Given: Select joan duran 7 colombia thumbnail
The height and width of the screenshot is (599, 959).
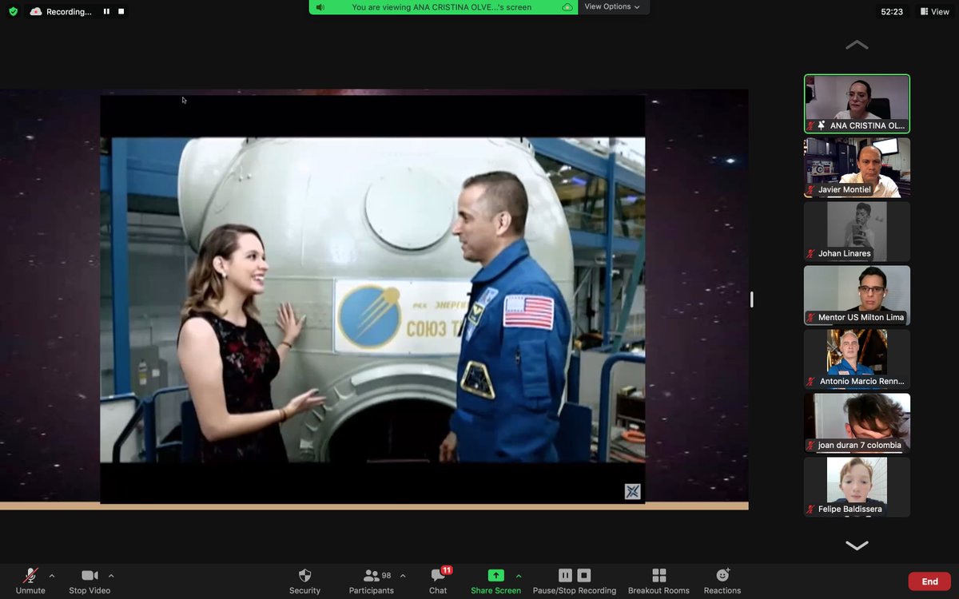Looking at the screenshot, I should [857, 423].
